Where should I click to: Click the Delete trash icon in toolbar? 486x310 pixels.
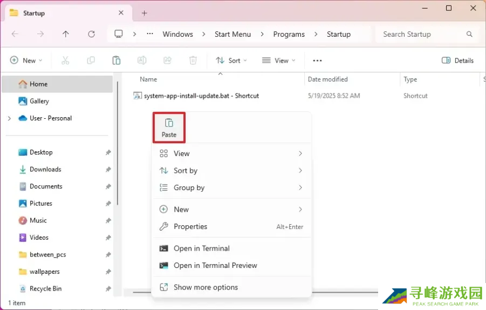193,60
